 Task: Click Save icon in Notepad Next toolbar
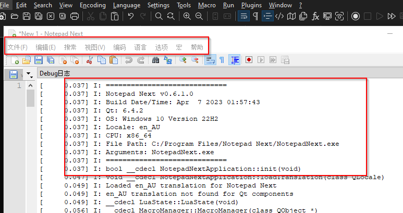click(39, 60)
